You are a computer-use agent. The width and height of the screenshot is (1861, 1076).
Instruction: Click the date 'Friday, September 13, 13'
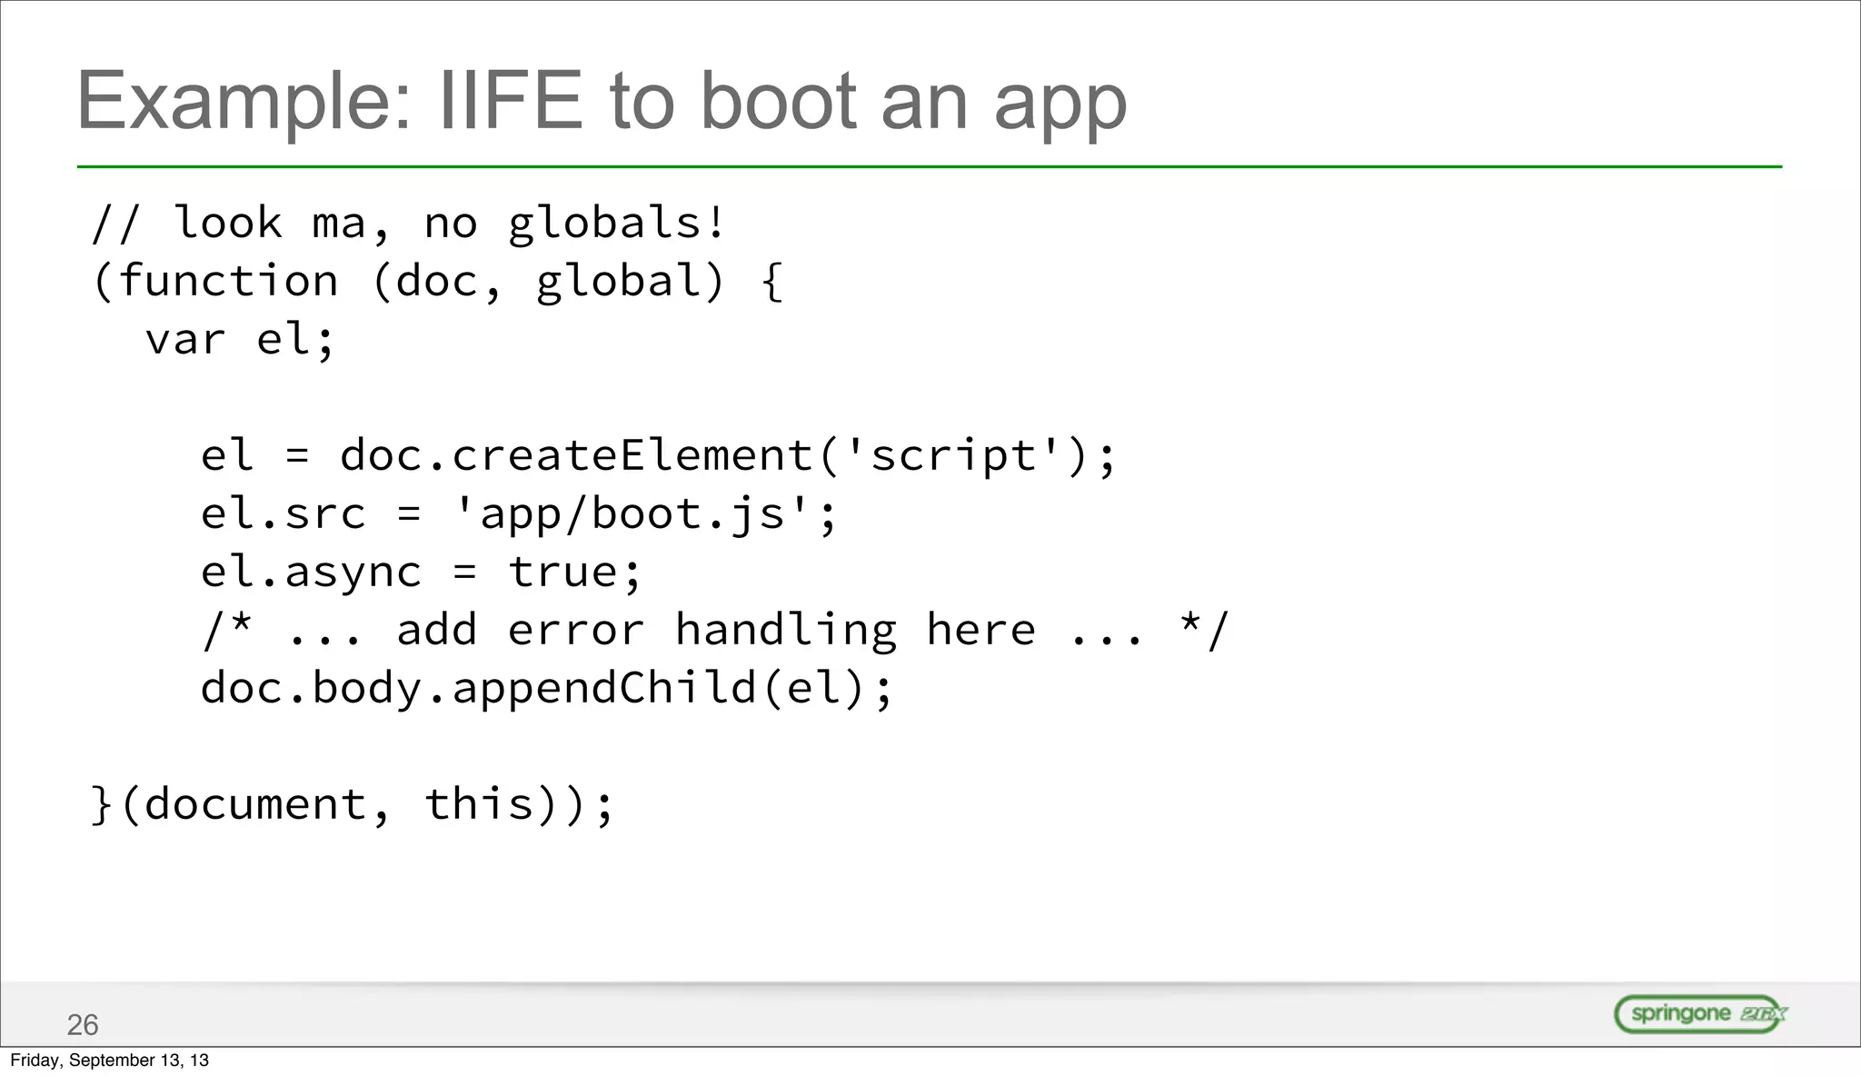[109, 1061]
